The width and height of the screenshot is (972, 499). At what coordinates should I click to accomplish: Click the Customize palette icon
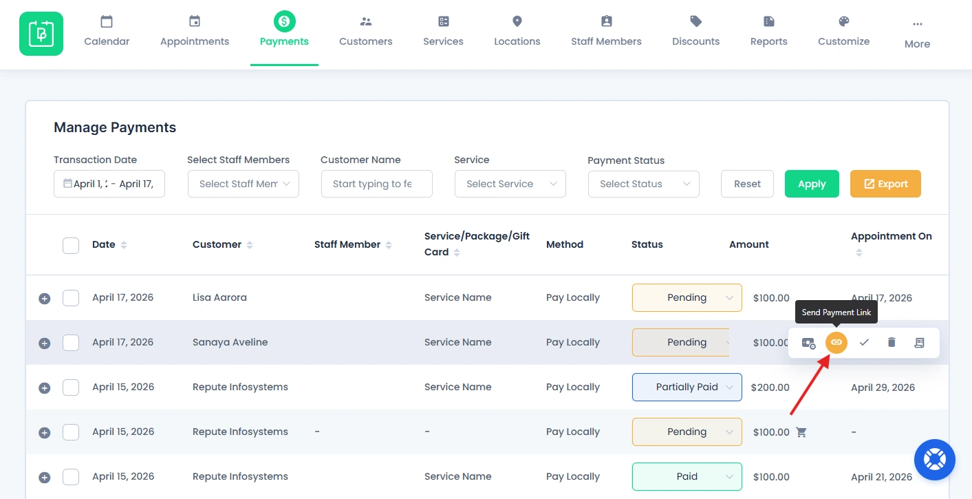pyautogui.click(x=844, y=21)
